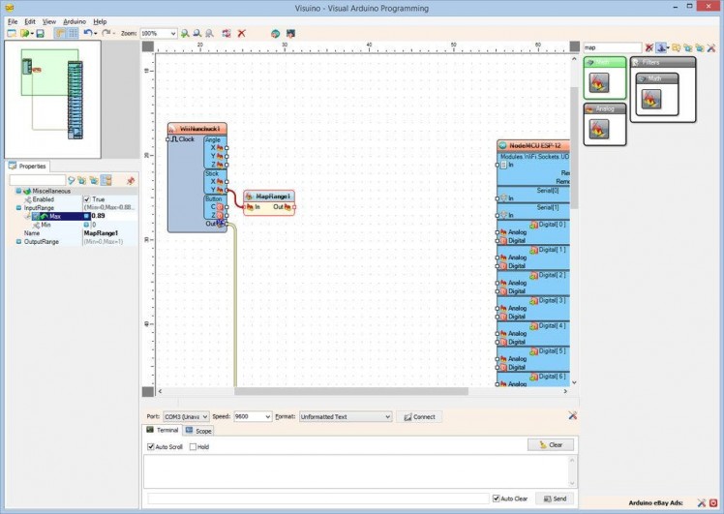Click the Save file toolbar icon
The height and width of the screenshot is (514, 724).
(40, 33)
